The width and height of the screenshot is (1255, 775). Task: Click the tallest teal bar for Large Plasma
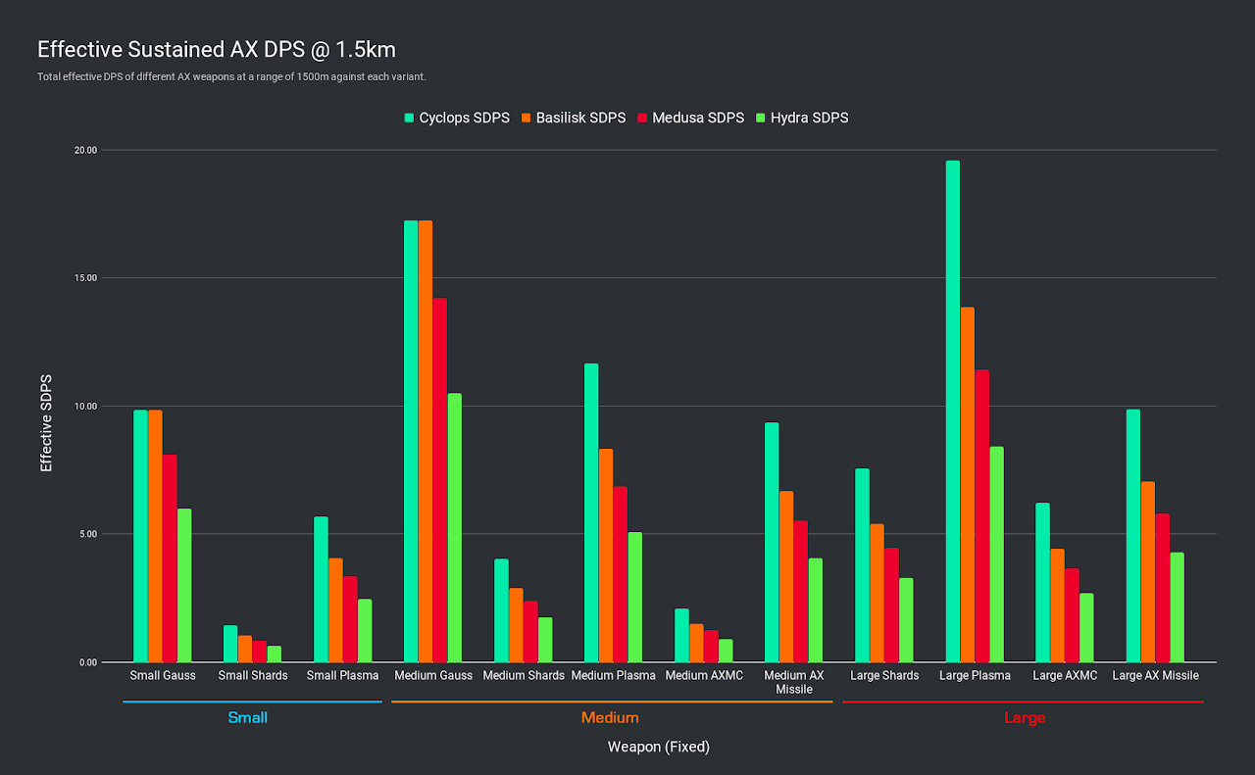[x=952, y=412]
